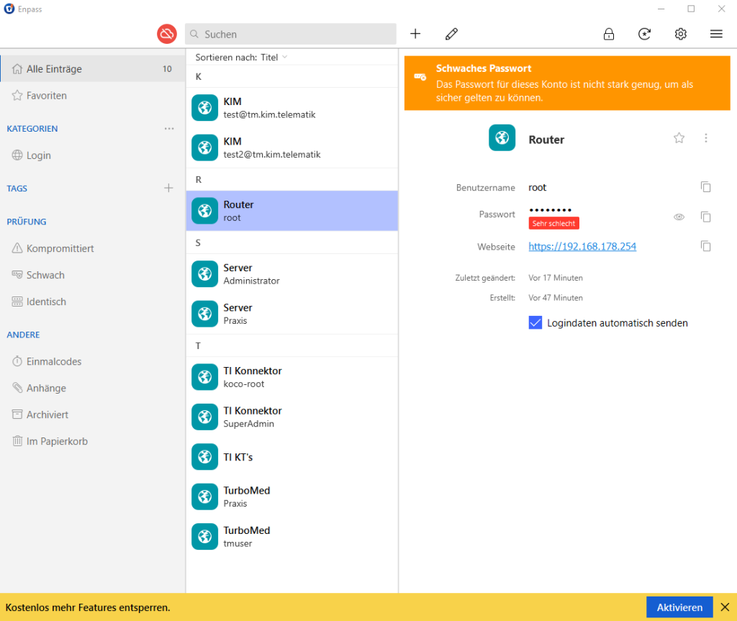Mark Router entry as favorite star

point(679,138)
